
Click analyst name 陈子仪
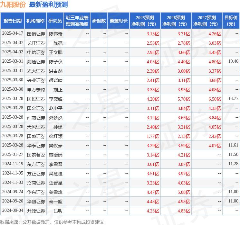[56, 61]
